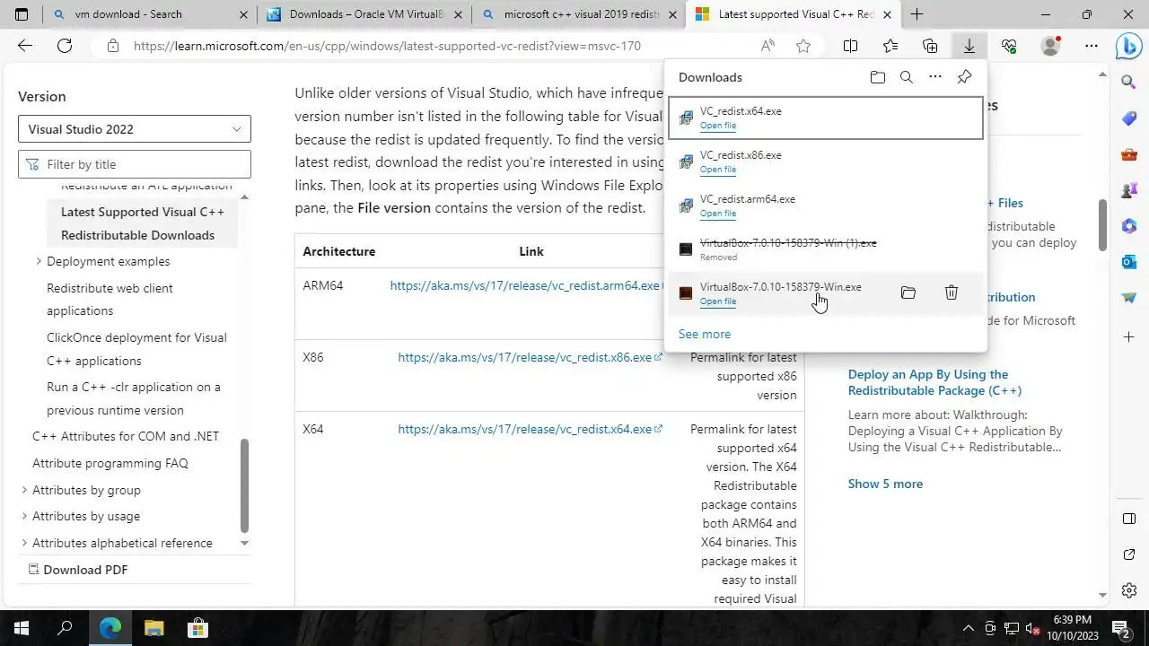Open Edge Settings and more menu
Screen dimensions: 1149x646
1092,46
